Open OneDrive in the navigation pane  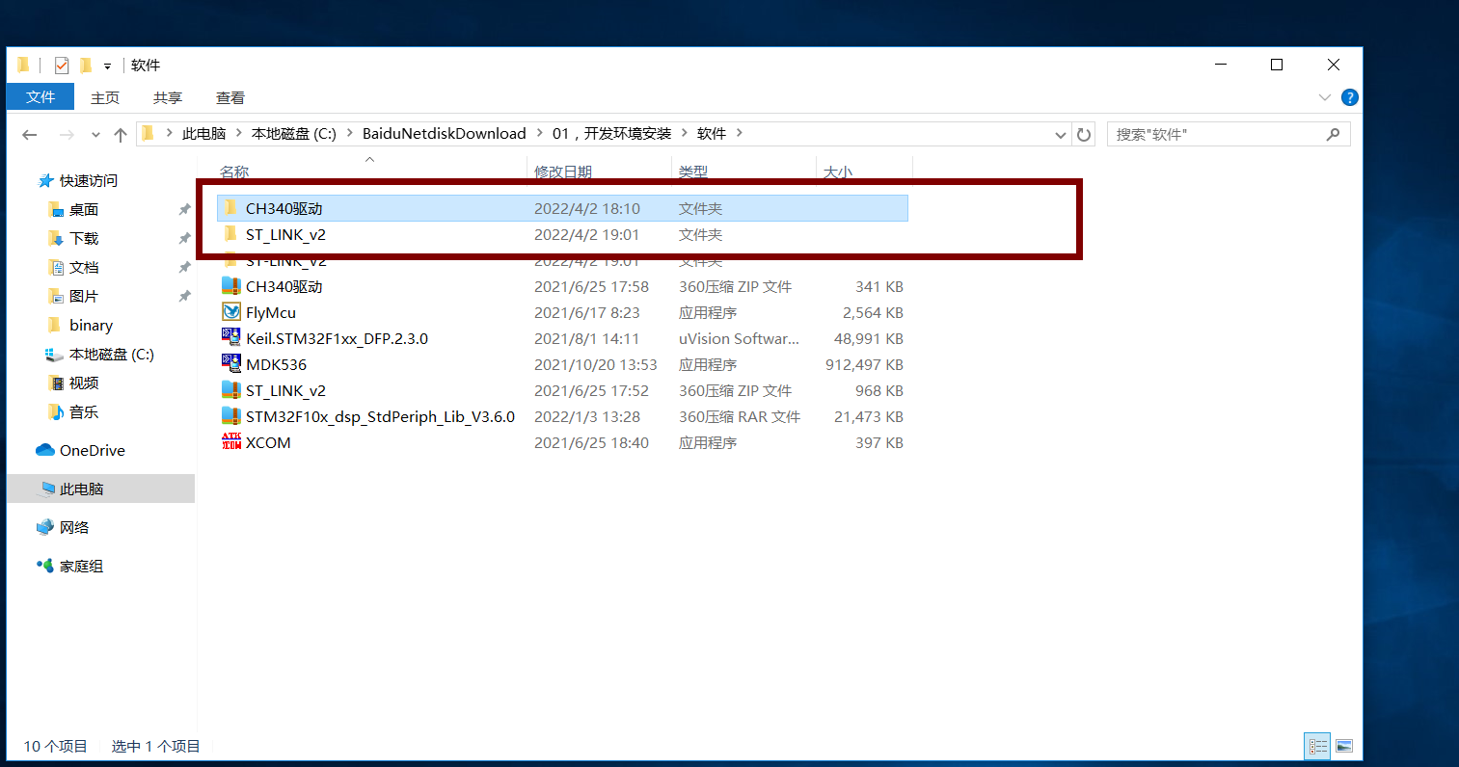click(x=92, y=450)
